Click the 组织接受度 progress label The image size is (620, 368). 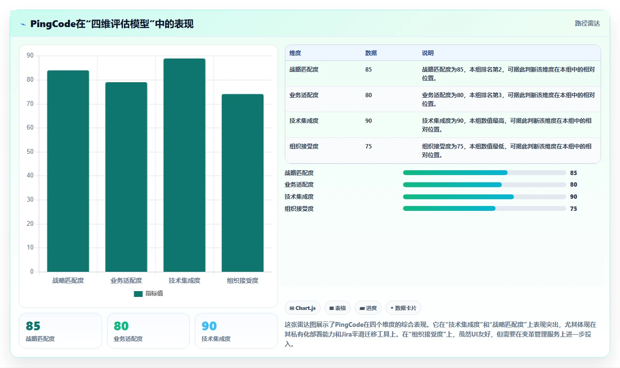click(299, 209)
